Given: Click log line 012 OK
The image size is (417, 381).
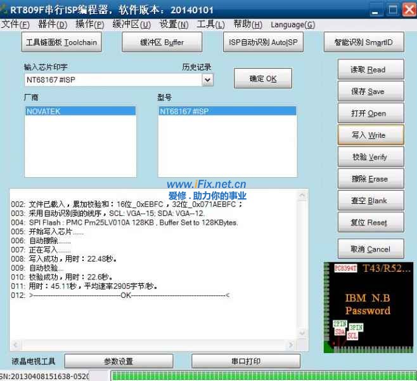Looking at the screenshot, I should [120, 295].
